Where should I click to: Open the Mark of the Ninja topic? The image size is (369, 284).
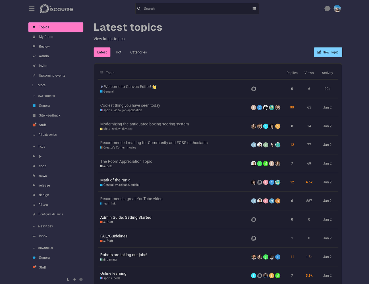click(115, 180)
